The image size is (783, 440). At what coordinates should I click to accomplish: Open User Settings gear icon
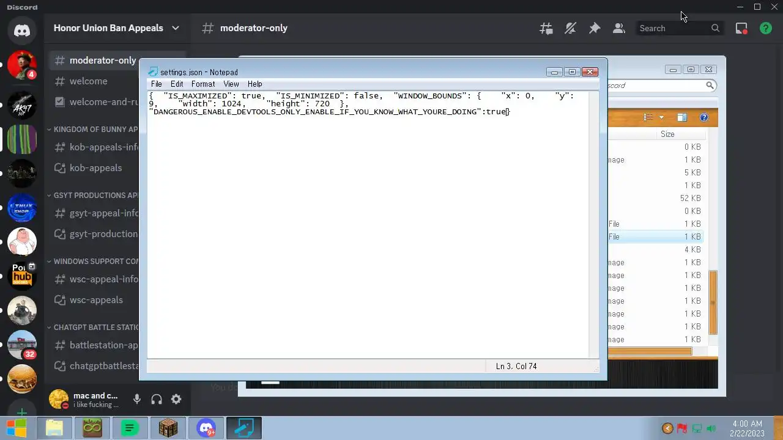(176, 399)
